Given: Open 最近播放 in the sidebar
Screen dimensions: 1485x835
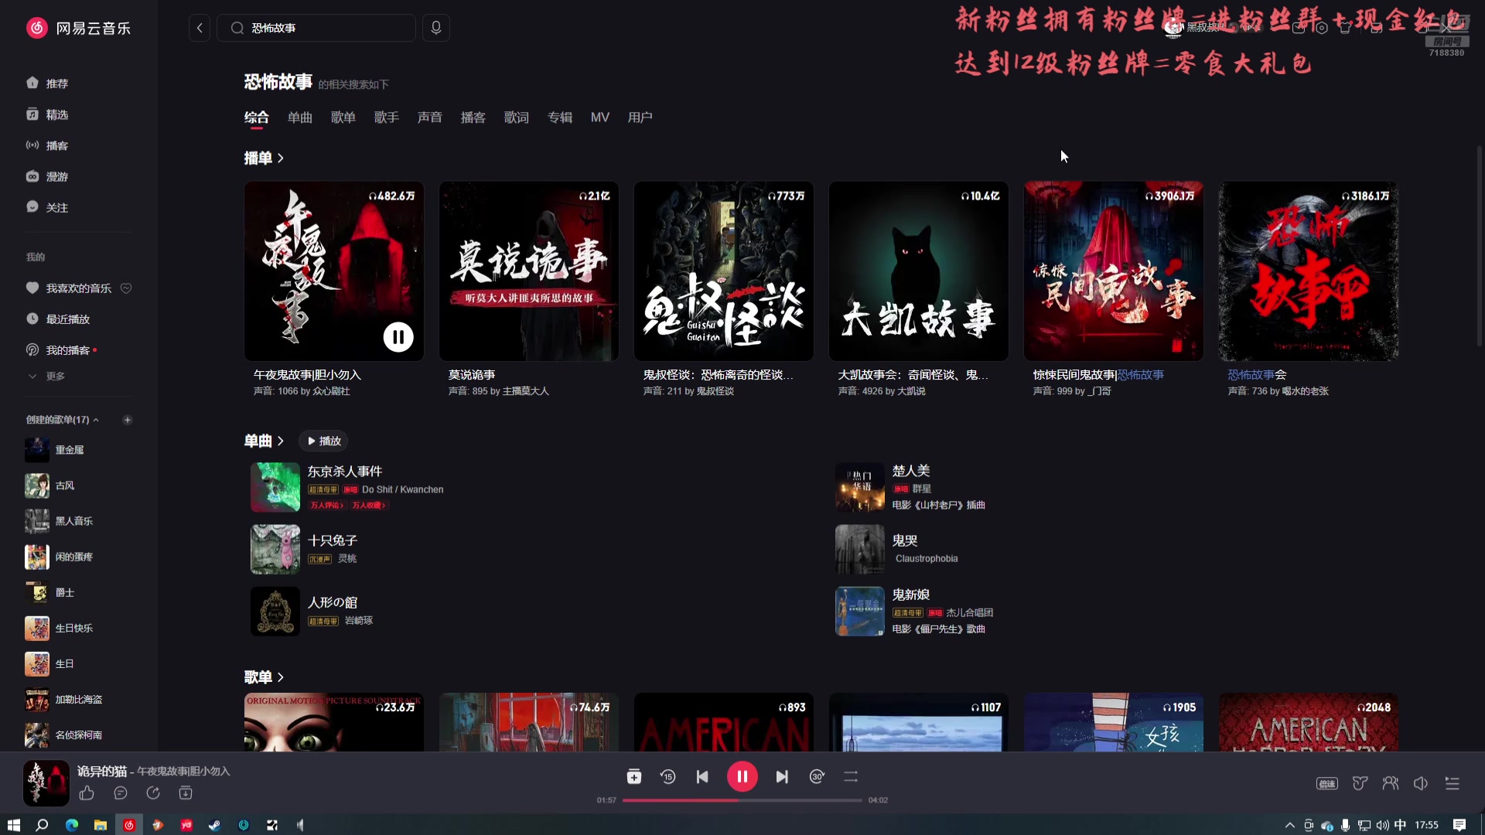Looking at the screenshot, I should pos(59,319).
